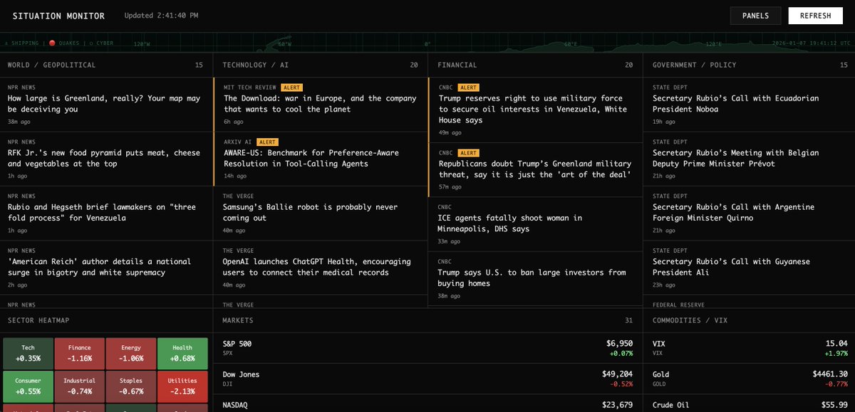
Task: Select the Consumer sector heatmap tile
Action: pyautogui.click(x=28, y=386)
